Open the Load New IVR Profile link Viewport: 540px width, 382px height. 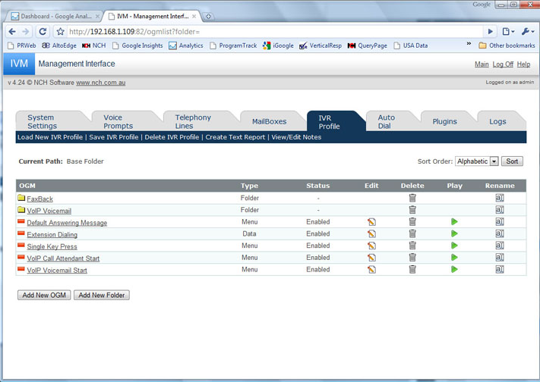[50, 137]
